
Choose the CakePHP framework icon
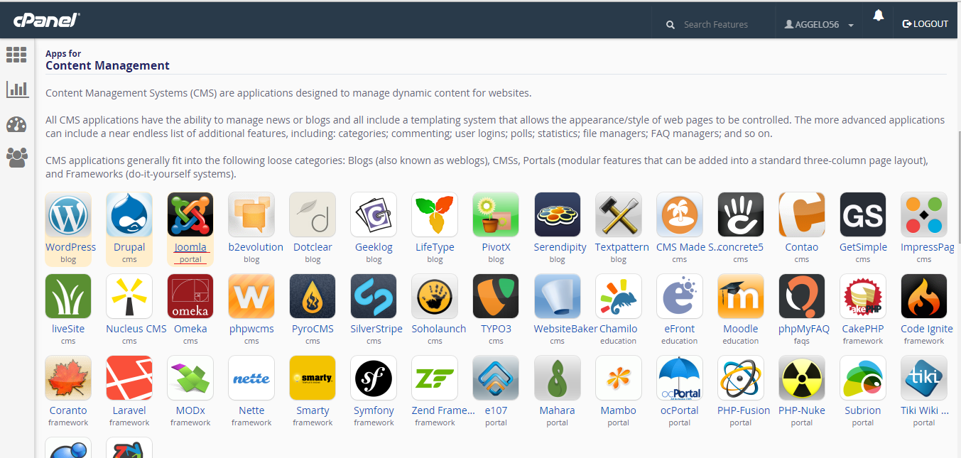tap(862, 296)
